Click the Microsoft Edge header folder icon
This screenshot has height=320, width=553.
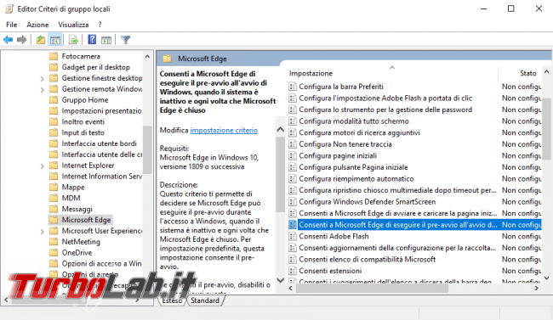click(167, 59)
